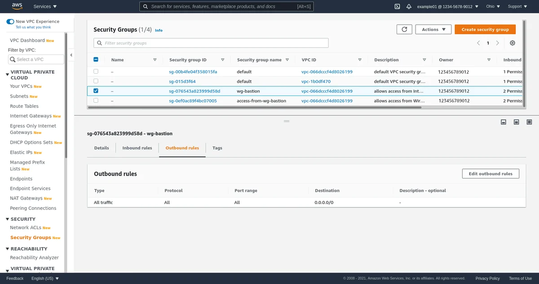Open the notifications bell icon
Viewport: 539px width, 284px height.
(x=409, y=6)
